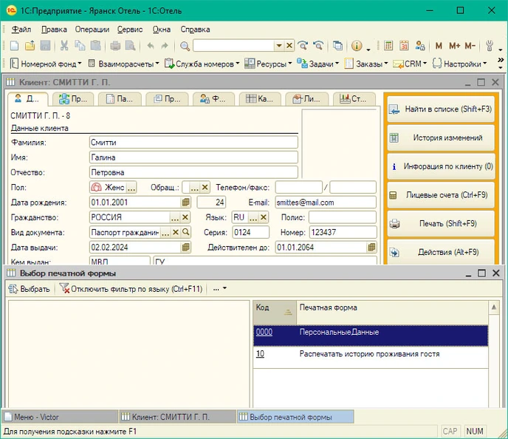Open the Сервис menu
This screenshot has width=508, height=439.
130,30
